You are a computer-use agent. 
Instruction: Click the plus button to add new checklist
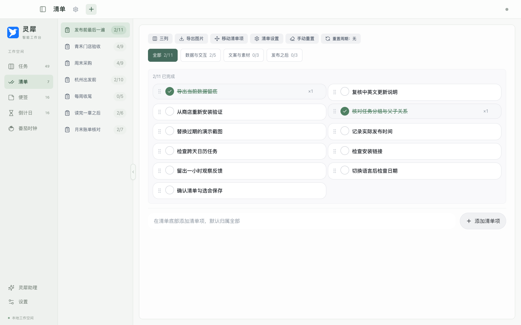(x=91, y=9)
